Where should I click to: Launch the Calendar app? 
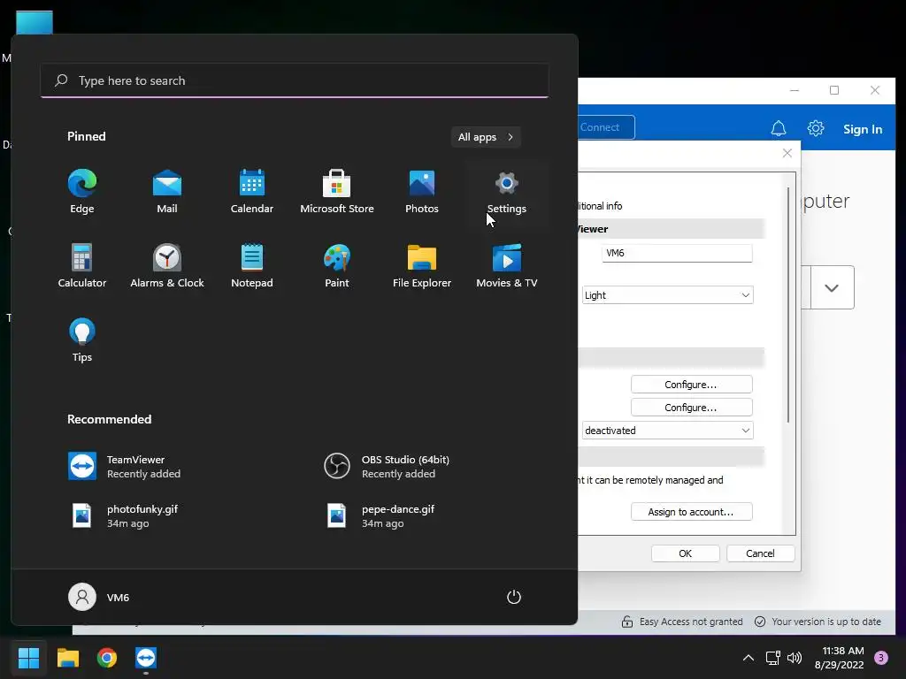pos(252,192)
